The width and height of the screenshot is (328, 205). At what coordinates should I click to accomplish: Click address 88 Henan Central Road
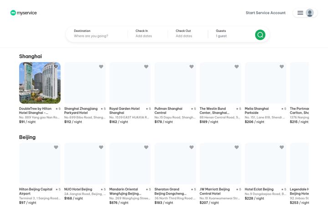(220, 118)
